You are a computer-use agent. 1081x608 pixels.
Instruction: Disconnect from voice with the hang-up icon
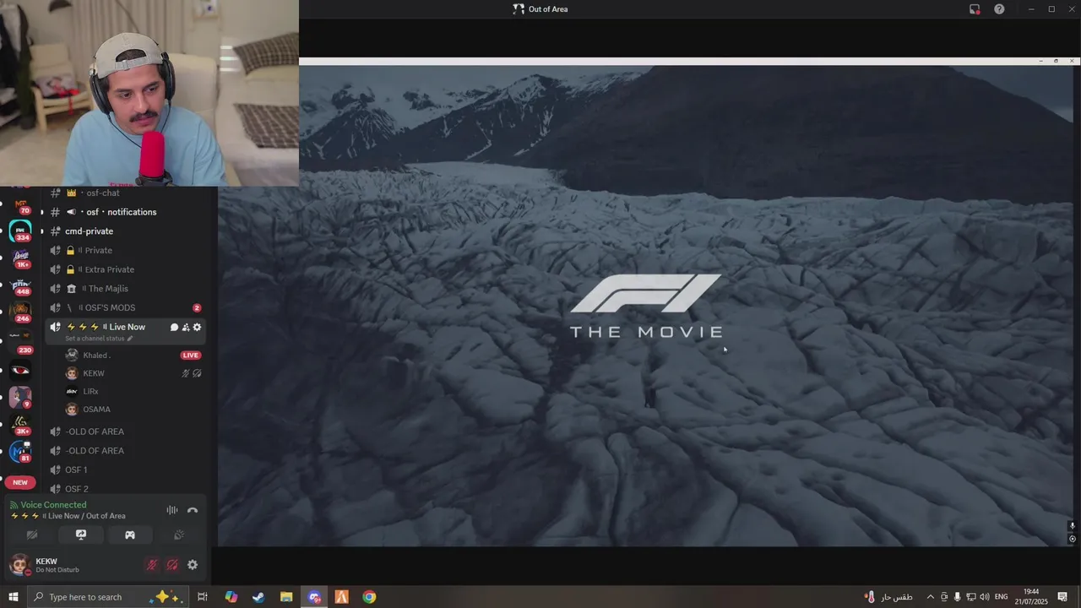[193, 510]
